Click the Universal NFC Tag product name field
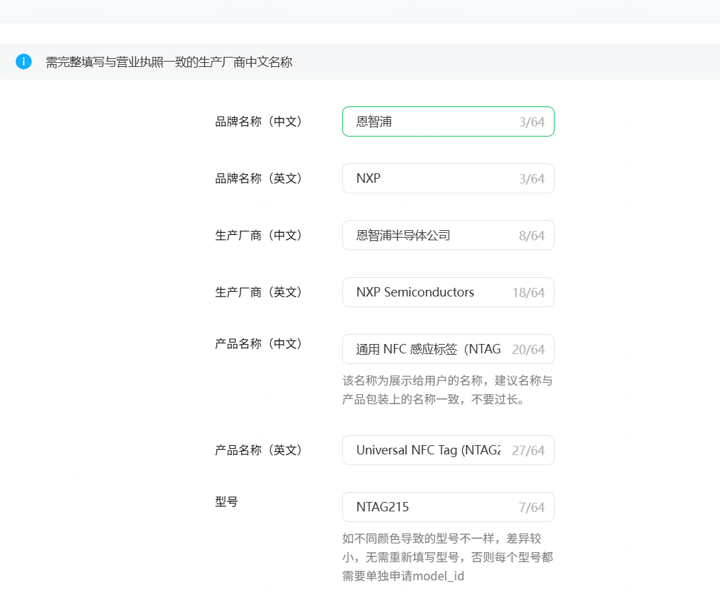The width and height of the screenshot is (720, 599). (448, 450)
